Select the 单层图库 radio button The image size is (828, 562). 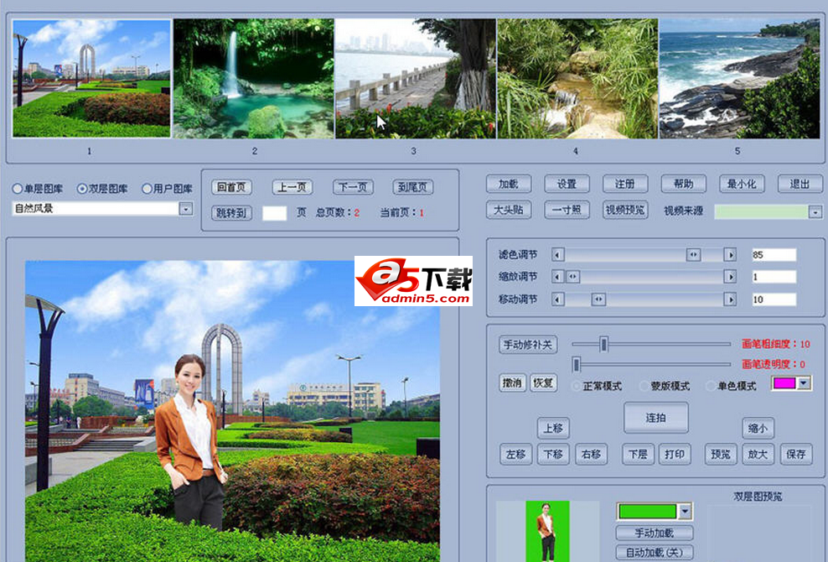(18, 189)
